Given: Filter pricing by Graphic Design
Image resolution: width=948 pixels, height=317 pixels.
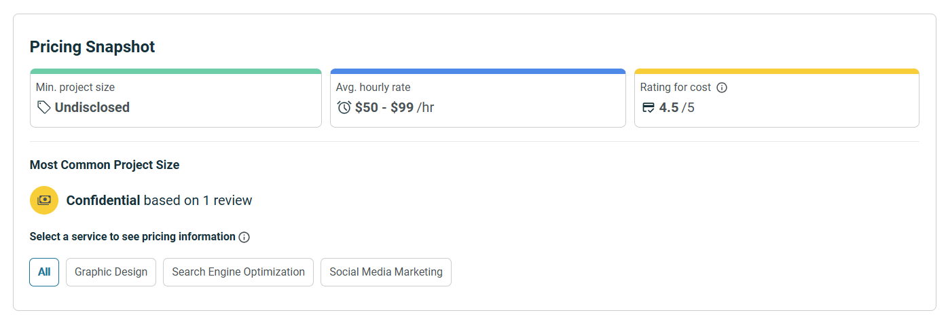Looking at the screenshot, I should point(111,272).
